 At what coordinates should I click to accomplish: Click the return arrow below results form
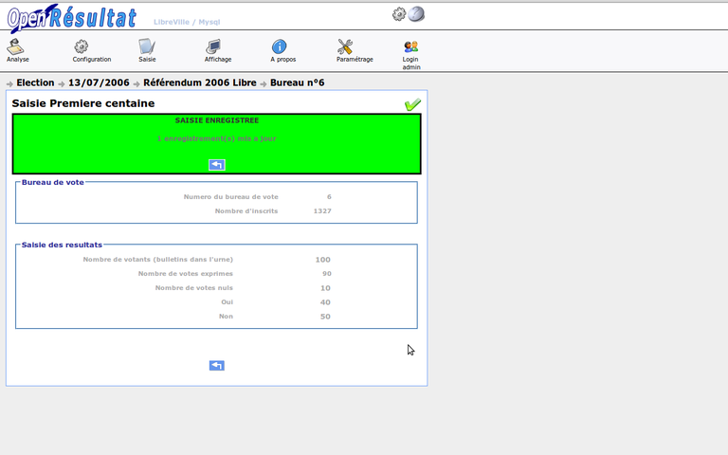point(216,366)
